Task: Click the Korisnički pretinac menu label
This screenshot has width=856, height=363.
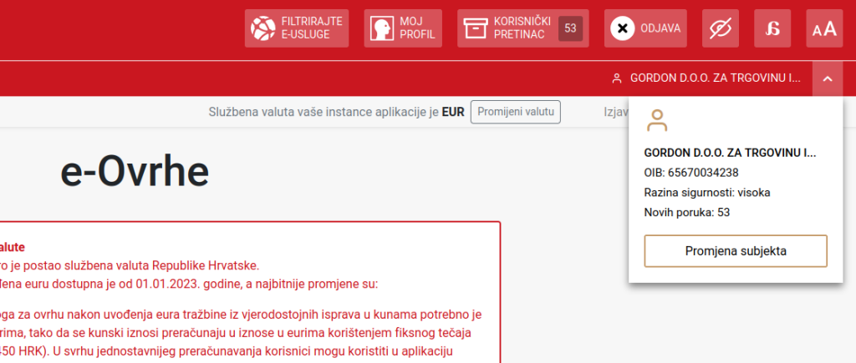Action: point(521,28)
